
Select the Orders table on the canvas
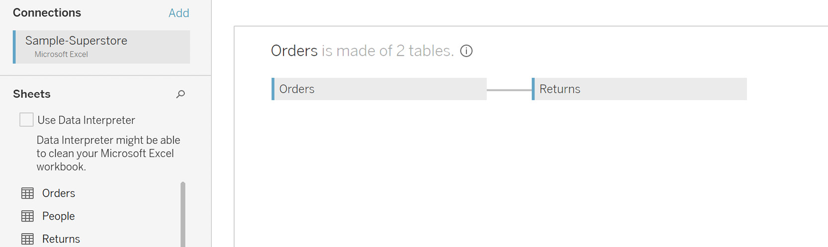(379, 89)
